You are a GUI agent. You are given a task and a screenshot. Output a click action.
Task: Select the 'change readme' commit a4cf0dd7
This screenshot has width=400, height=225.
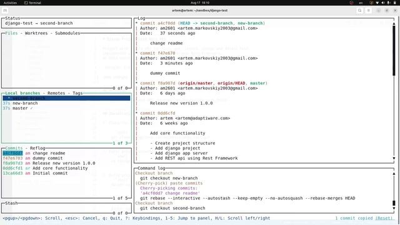click(66, 153)
